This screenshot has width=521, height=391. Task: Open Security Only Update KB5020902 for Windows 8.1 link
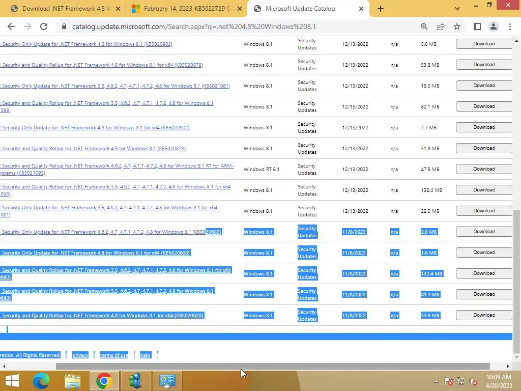tap(86, 44)
